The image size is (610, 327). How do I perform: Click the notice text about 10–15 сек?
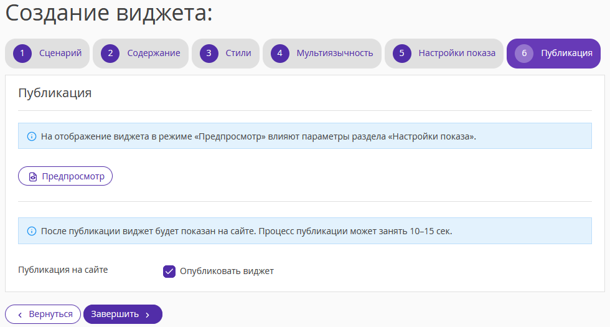(x=246, y=231)
